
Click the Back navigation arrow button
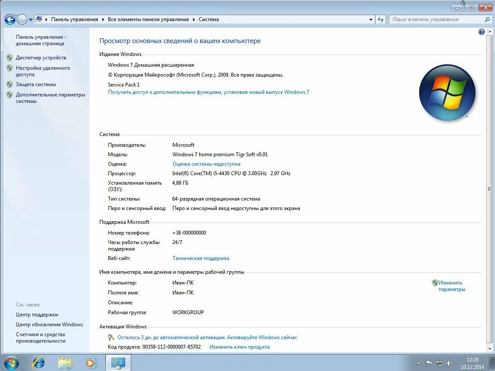pyautogui.click(x=10, y=20)
